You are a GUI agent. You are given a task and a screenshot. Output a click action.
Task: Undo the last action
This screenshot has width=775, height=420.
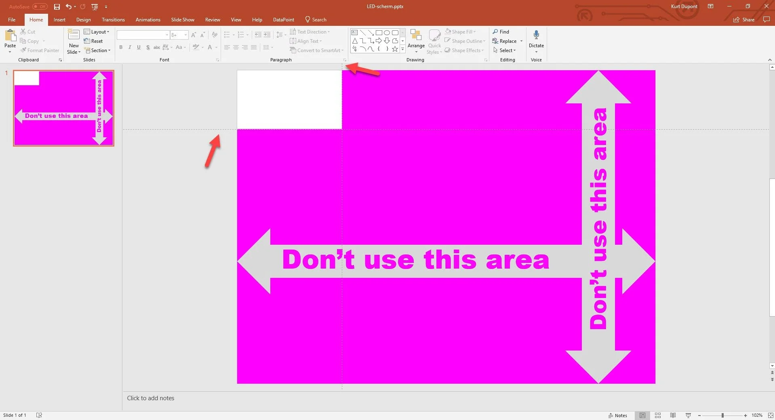click(69, 7)
